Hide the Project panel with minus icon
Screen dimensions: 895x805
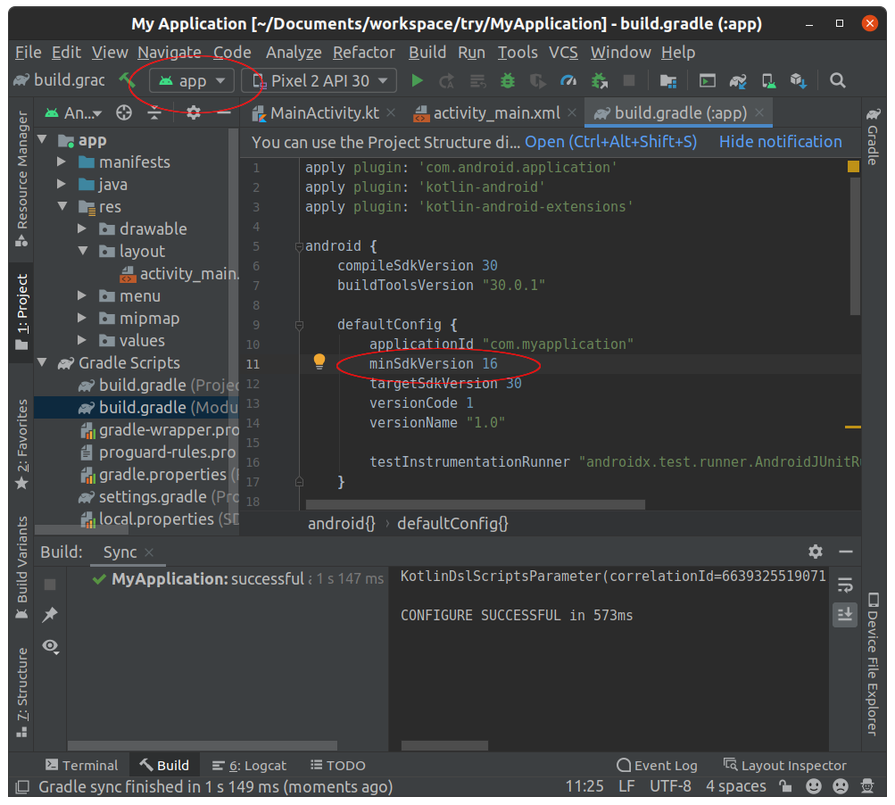click(x=224, y=112)
